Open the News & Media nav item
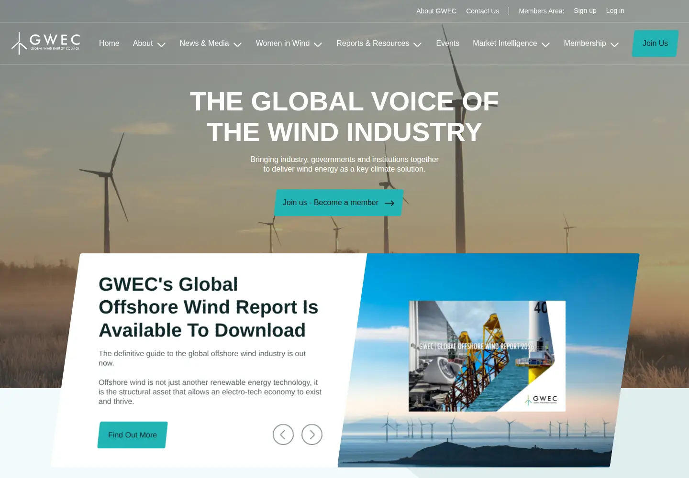This screenshot has width=689, height=478. (204, 43)
